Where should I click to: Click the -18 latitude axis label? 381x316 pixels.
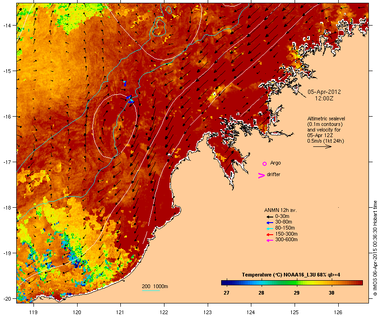[x=7, y=208]
